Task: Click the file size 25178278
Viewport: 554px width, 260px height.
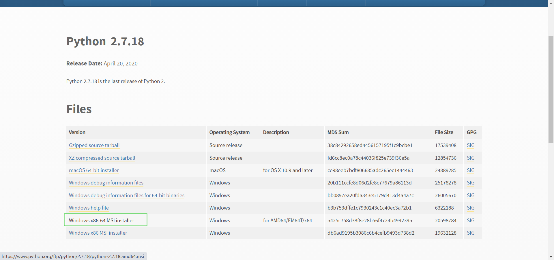Action: [x=446, y=183]
